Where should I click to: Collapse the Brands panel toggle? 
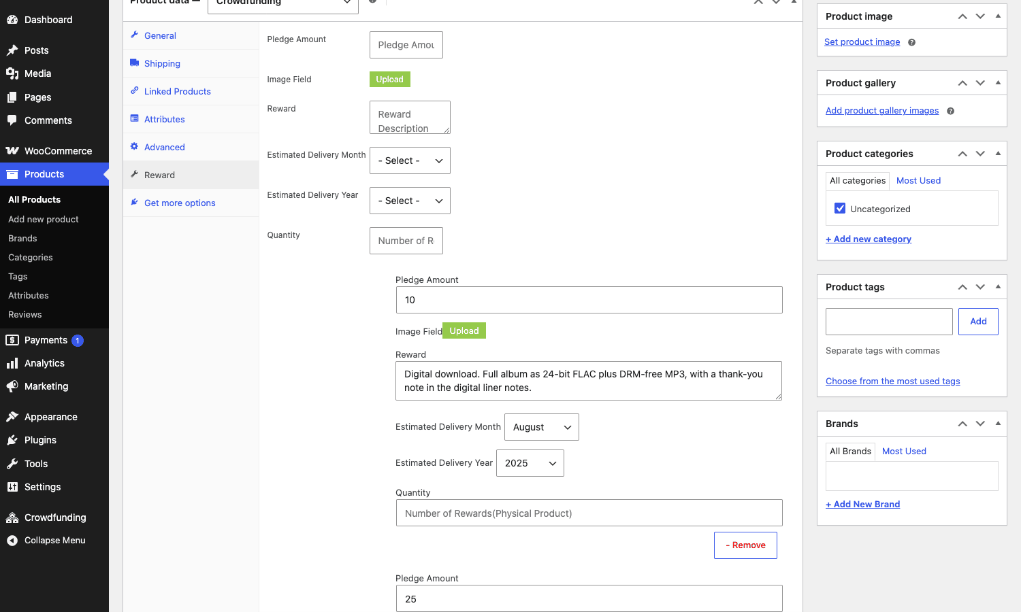[998, 424]
